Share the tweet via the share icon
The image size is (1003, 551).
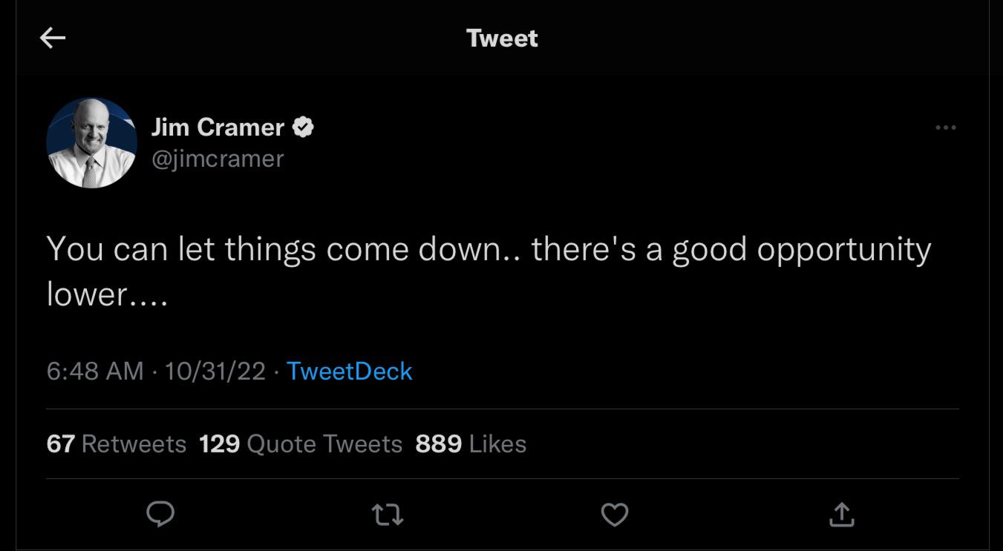(x=841, y=514)
